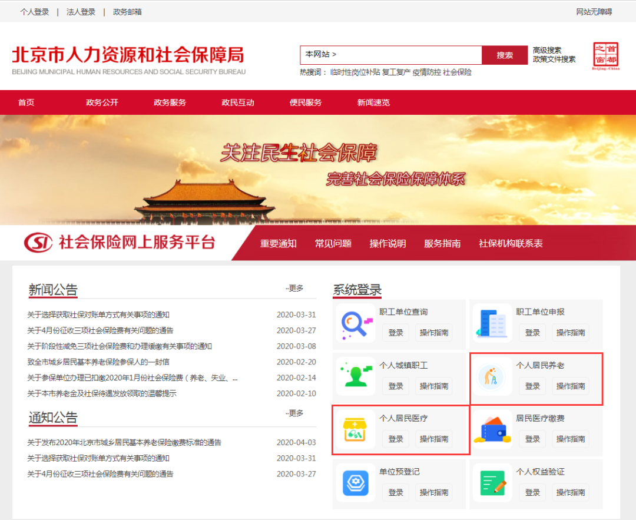Click the 职工单位查询 magnifier icon
The width and height of the screenshot is (636, 520).
click(x=356, y=324)
